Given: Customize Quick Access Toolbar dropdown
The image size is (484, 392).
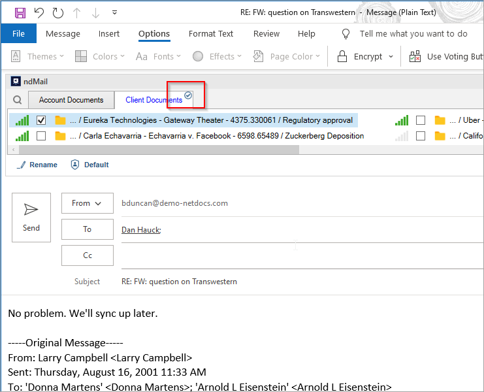Looking at the screenshot, I should [115, 12].
